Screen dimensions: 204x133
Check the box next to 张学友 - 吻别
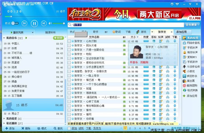coord(69,54)
